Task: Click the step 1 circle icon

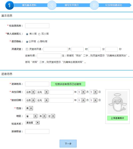Action: pyautogui.click(x=10, y=5)
